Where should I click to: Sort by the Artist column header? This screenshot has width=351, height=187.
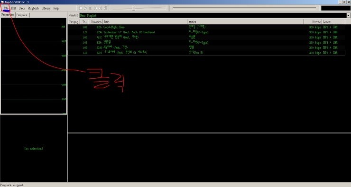tap(246, 22)
